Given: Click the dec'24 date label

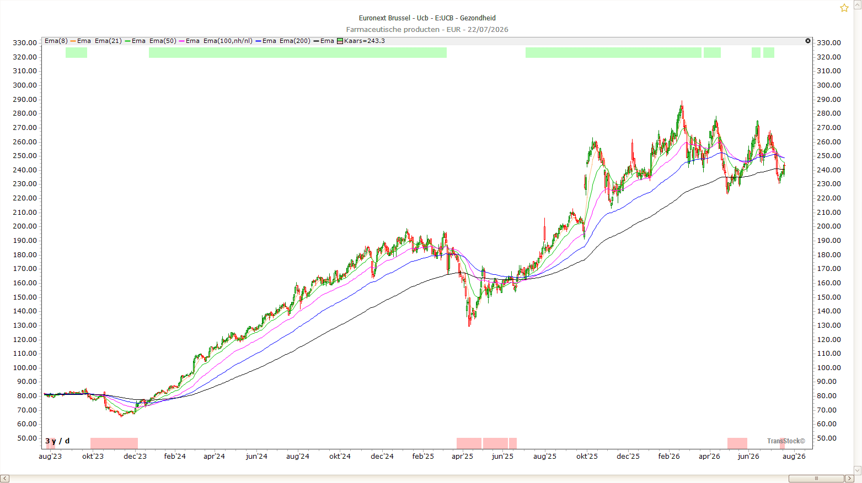Looking at the screenshot, I should coord(382,456).
